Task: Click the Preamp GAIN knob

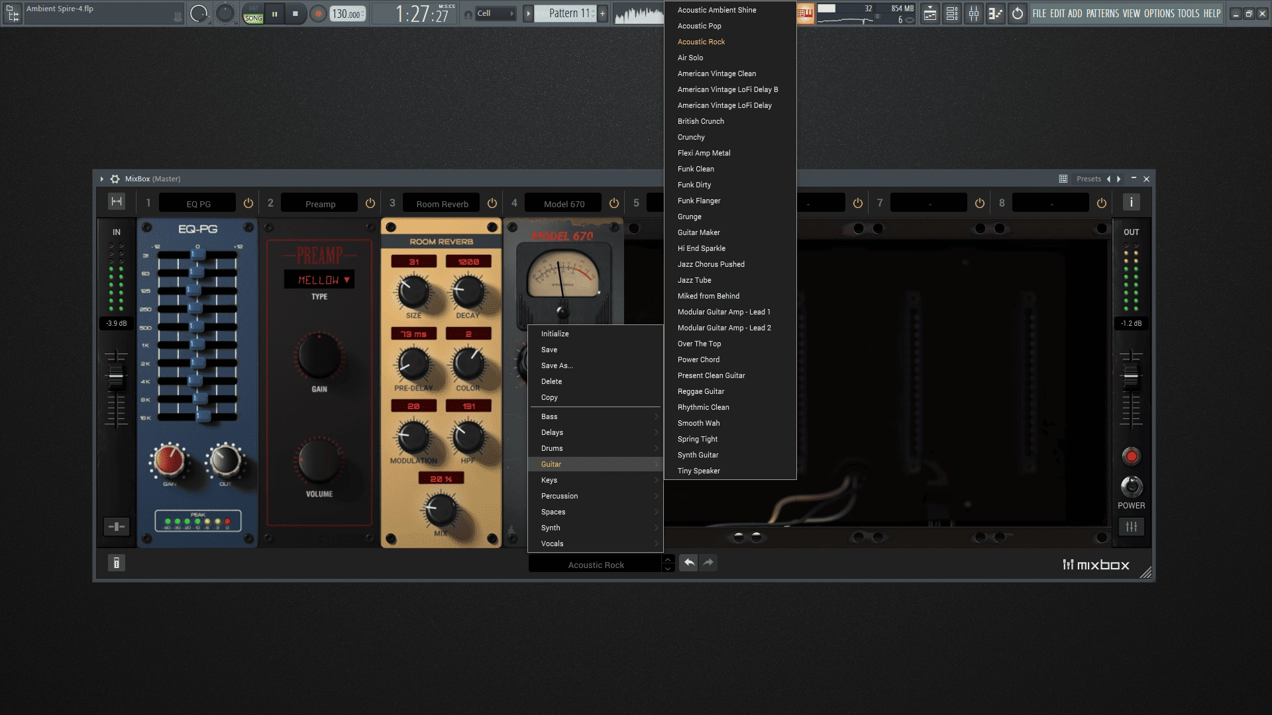Action: 319,356
